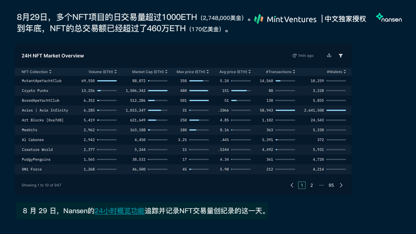This screenshot has width=416, height=234.
Task: Click transactions value 5,391
Action: coord(267,140)
